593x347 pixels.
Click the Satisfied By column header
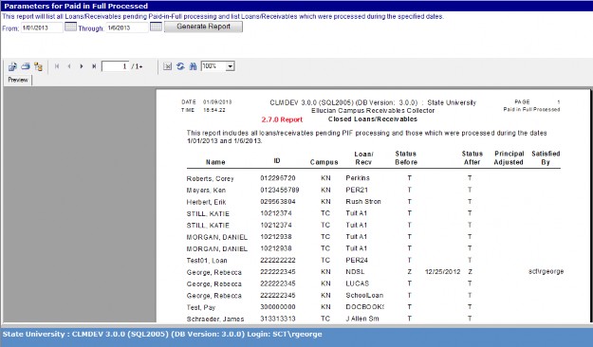coord(546,158)
